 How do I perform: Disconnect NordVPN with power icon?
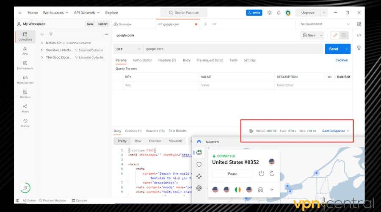pyautogui.click(x=261, y=173)
